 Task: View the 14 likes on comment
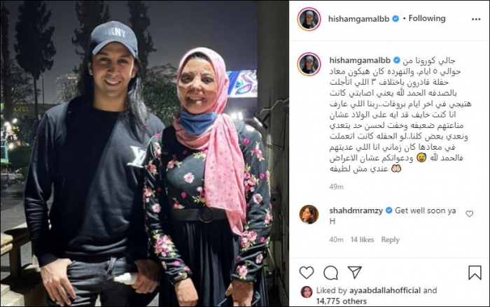click(362, 240)
